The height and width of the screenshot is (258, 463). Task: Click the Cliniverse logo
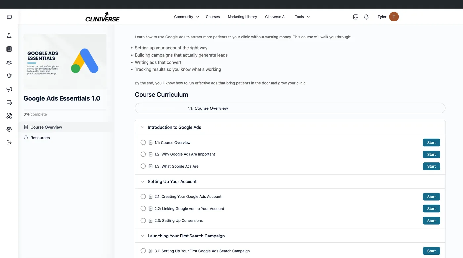point(103,17)
